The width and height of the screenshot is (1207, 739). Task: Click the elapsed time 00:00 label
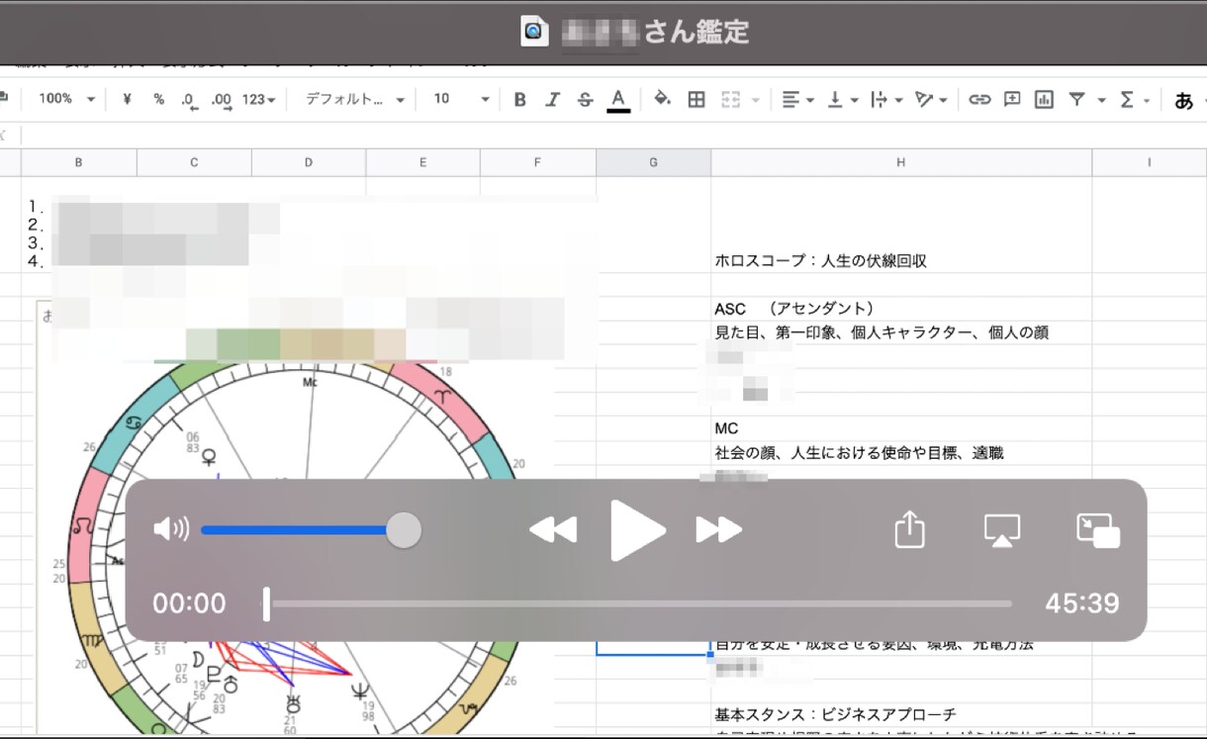189,603
